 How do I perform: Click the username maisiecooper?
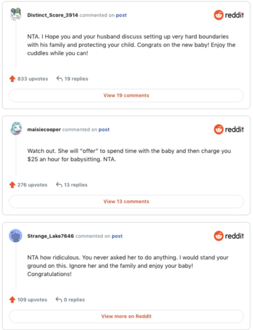[44, 130]
